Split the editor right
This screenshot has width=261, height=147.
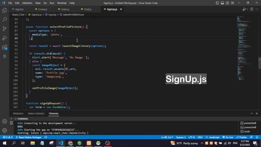tap(252, 9)
